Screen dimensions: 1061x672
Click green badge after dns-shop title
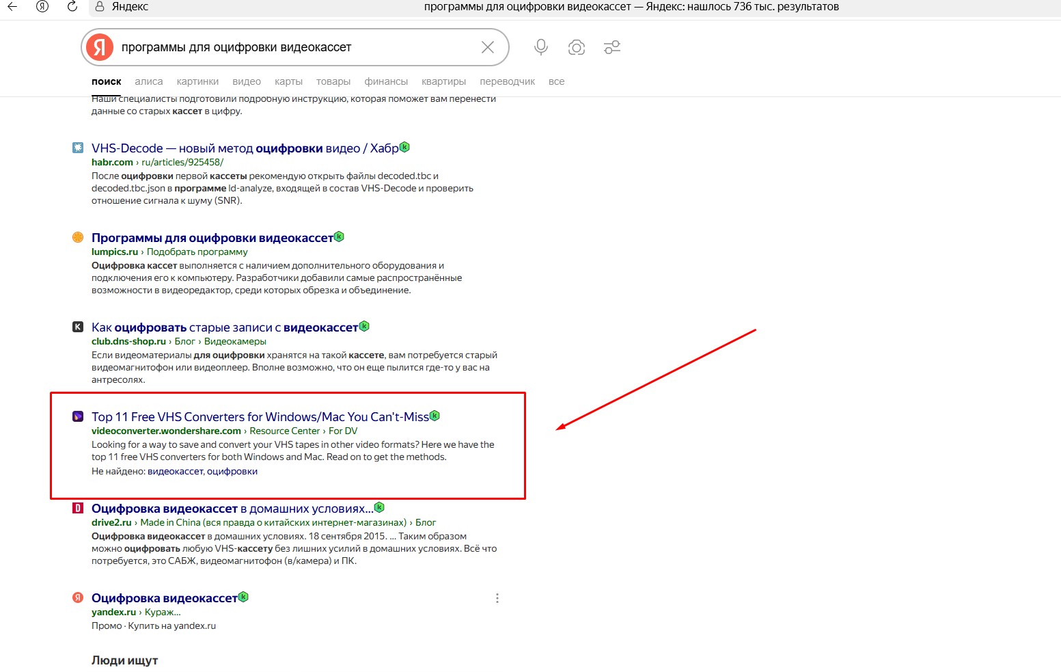pos(364,326)
